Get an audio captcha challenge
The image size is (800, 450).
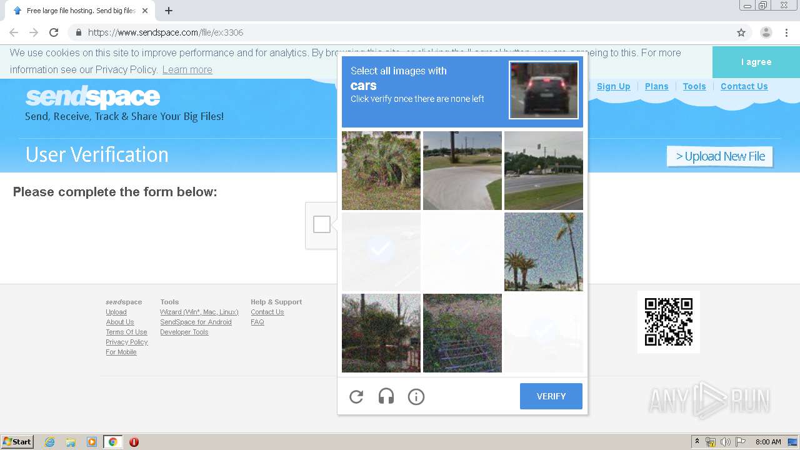point(386,396)
